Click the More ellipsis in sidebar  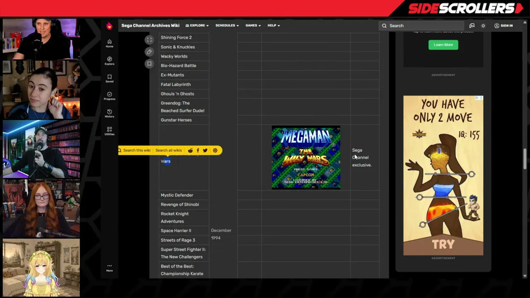tap(109, 268)
